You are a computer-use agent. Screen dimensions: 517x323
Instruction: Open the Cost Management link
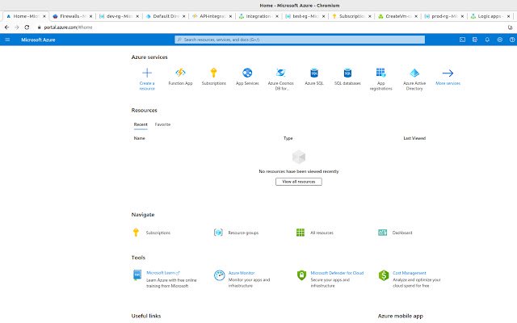click(410, 273)
